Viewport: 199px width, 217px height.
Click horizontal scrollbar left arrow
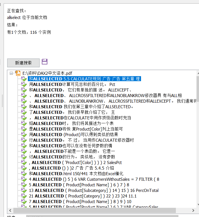pyautogui.click(x=10, y=210)
